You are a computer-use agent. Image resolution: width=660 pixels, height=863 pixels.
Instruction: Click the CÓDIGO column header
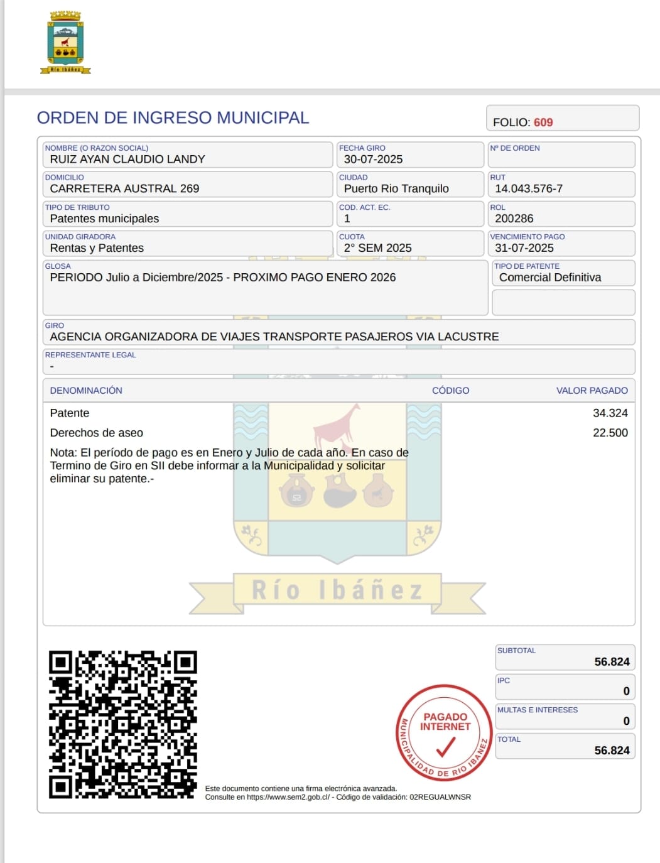[x=450, y=391]
